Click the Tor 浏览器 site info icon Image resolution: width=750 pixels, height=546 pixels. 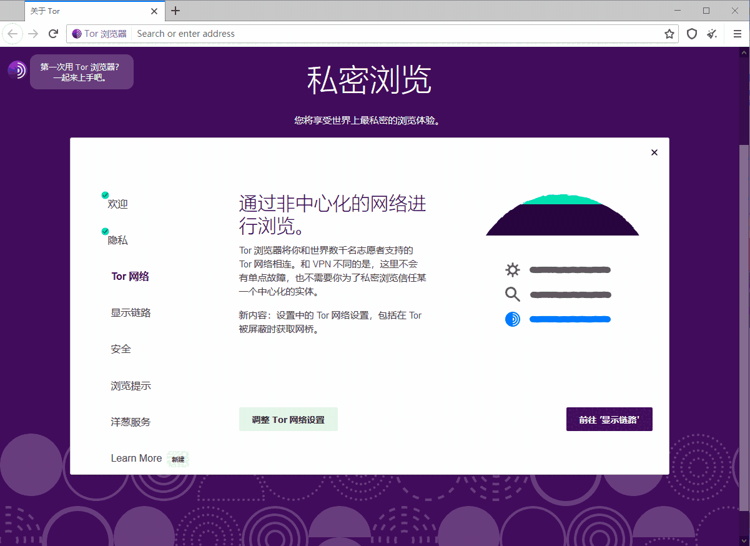tap(76, 34)
